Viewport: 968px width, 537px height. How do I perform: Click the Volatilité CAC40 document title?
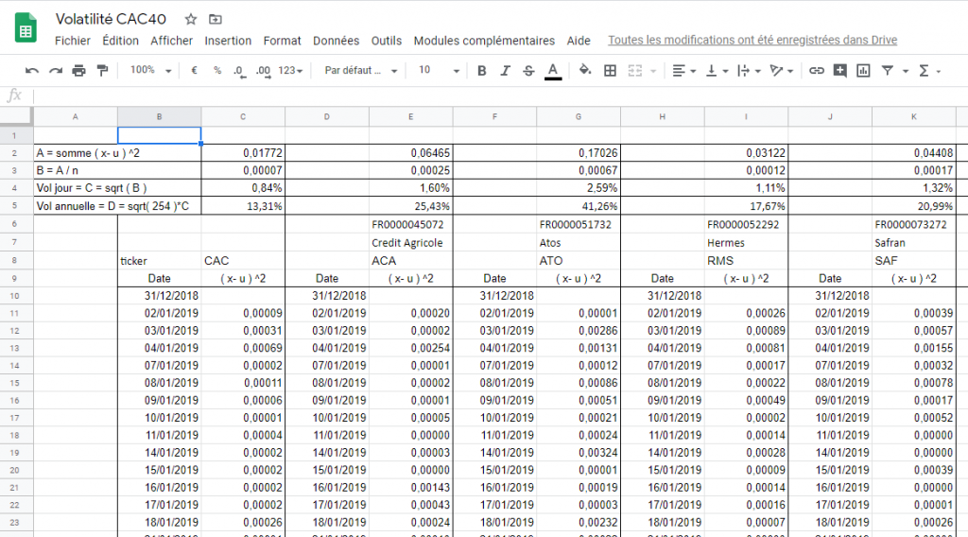pyautogui.click(x=111, y=19)
